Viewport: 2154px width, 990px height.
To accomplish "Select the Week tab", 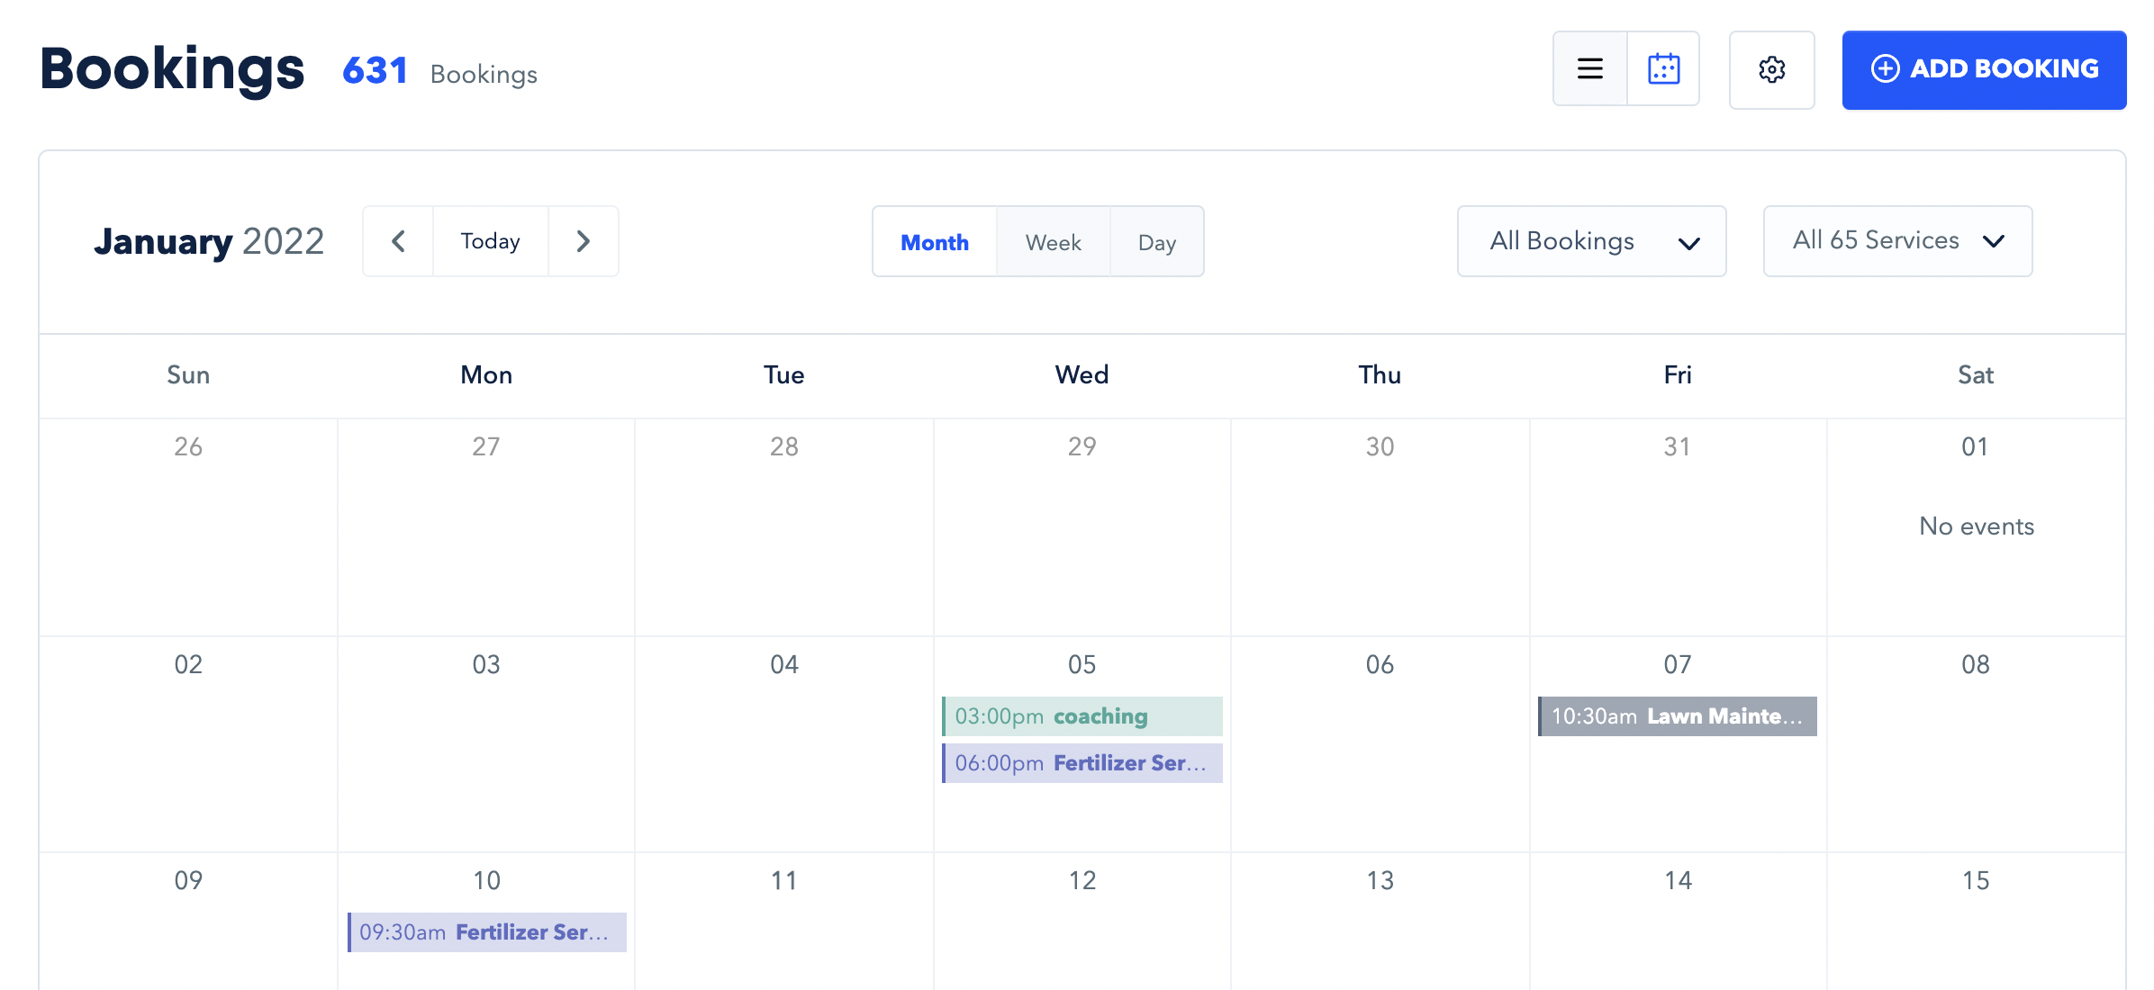I will tap(1053, 241).
